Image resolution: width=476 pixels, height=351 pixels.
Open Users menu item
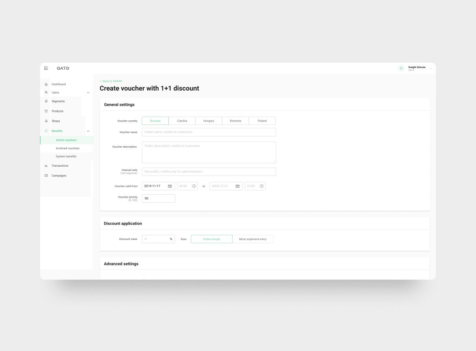click(55, 92)
